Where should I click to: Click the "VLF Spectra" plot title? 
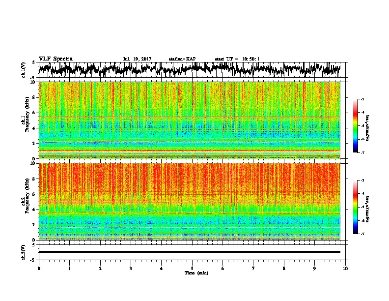[56, 59]
